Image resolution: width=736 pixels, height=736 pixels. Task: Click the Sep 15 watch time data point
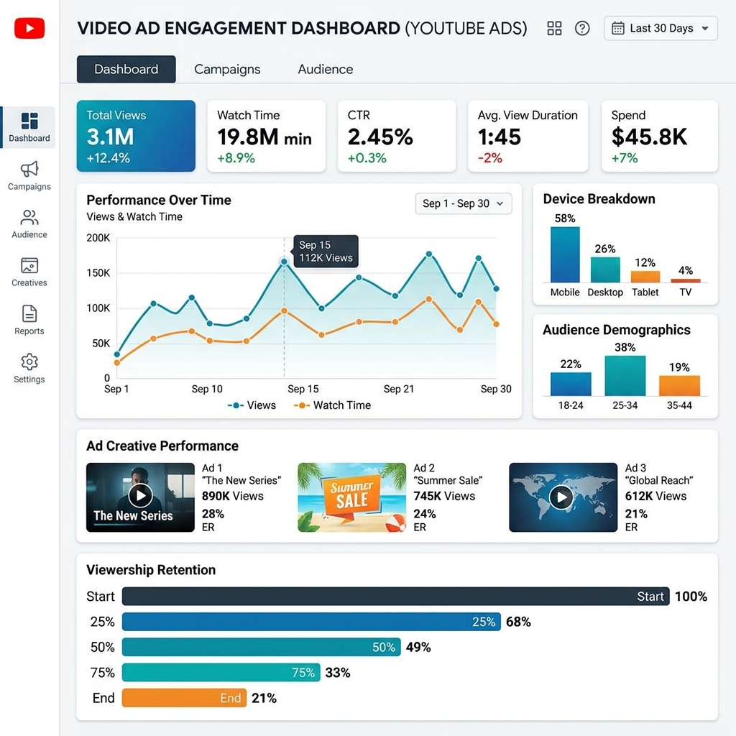click(x=284, y=310)
